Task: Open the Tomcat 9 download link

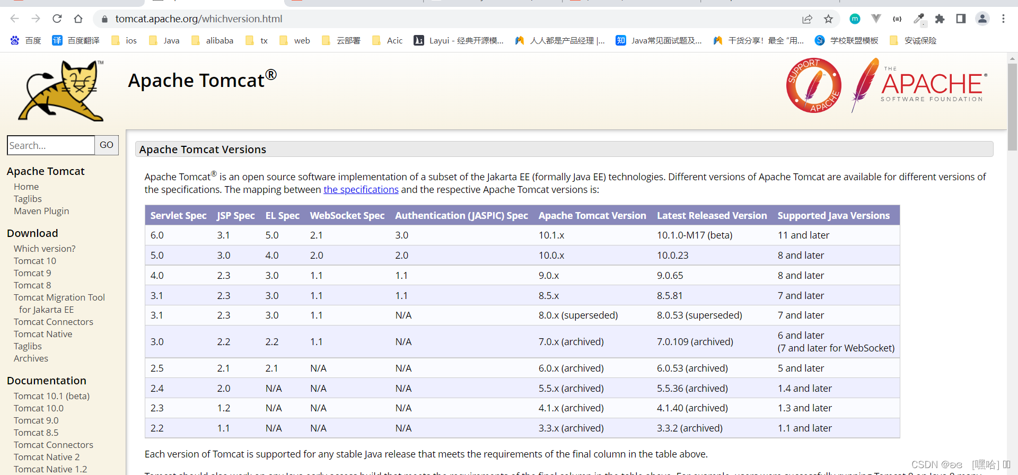Action: [32, 273]
